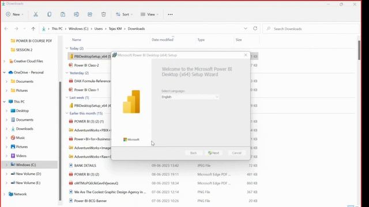Sort by Date modified column header
Viewport: 369px width, 207px height.
163,40
